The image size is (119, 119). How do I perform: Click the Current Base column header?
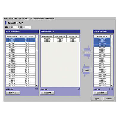coord(60,36)
